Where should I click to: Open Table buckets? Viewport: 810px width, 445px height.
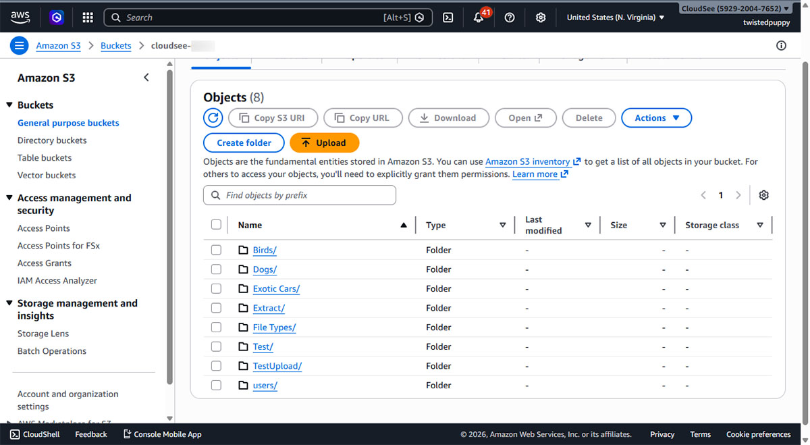[45, 157]
